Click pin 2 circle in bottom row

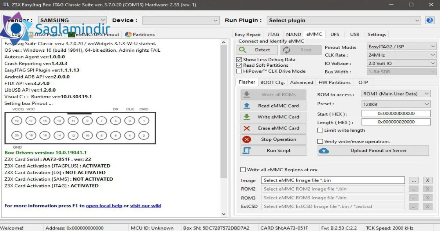144,136
